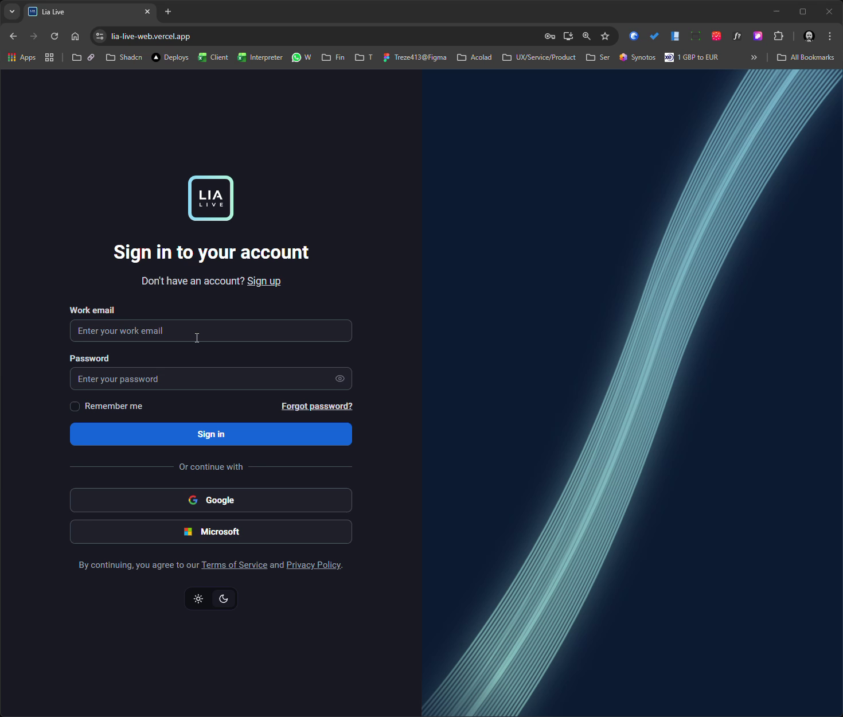Open the tab search dropdown arrow

click(12, 11)
